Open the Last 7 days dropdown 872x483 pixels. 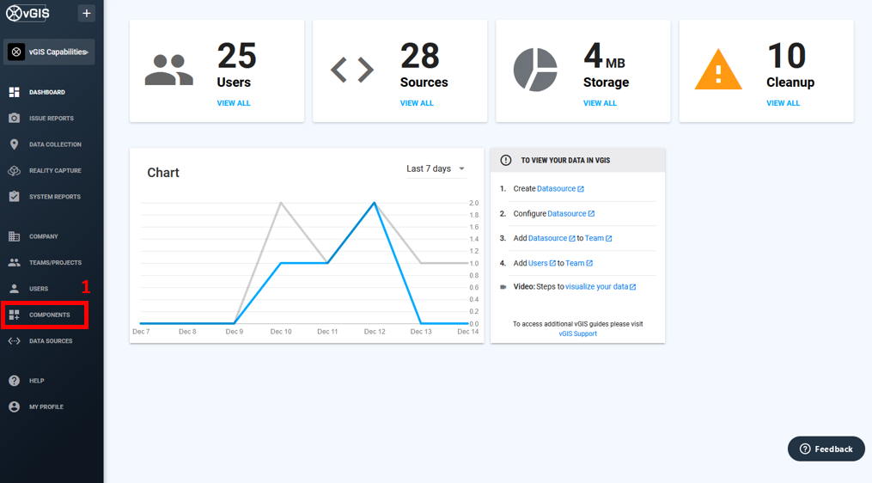point(436,168)
